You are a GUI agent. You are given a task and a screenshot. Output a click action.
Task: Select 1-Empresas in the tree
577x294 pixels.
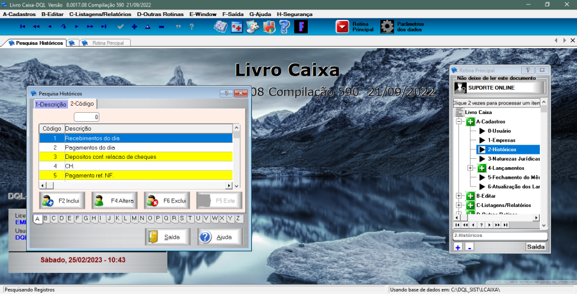(501, 140)
